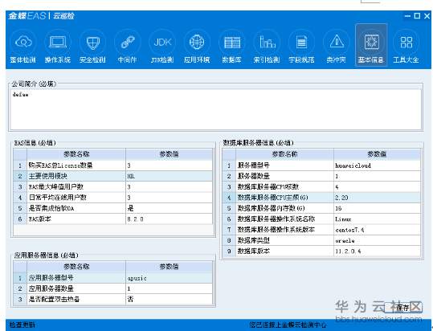Select the 基本信息 chip icon
The height and width of the screenshot is (331, 433).
click(371, 46)
